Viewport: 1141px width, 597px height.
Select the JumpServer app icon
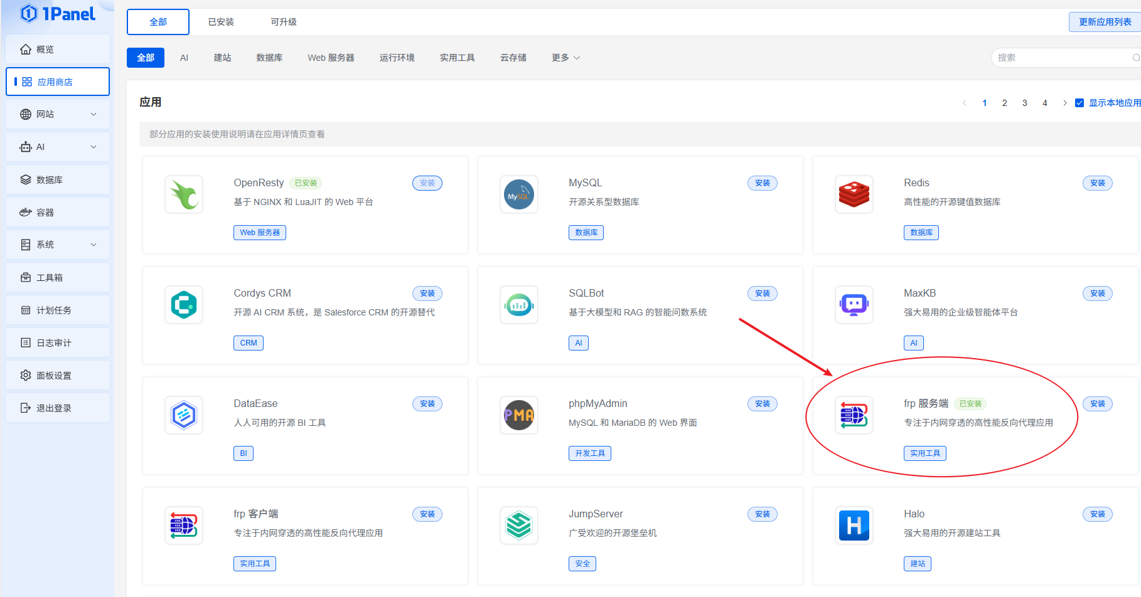coord(519,526)
